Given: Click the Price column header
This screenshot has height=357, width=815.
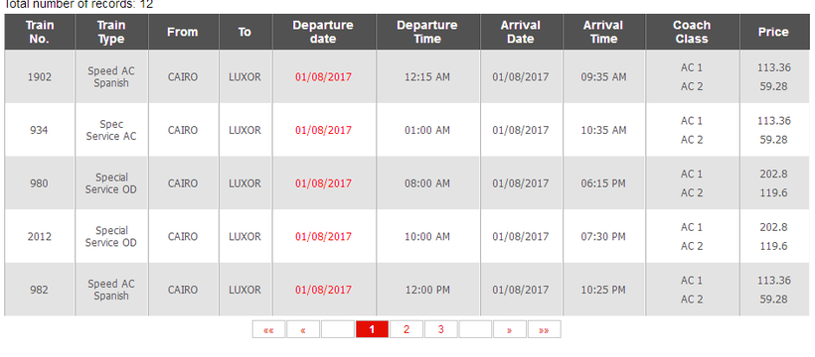Looking at the screenshot, I should [774, 32].
